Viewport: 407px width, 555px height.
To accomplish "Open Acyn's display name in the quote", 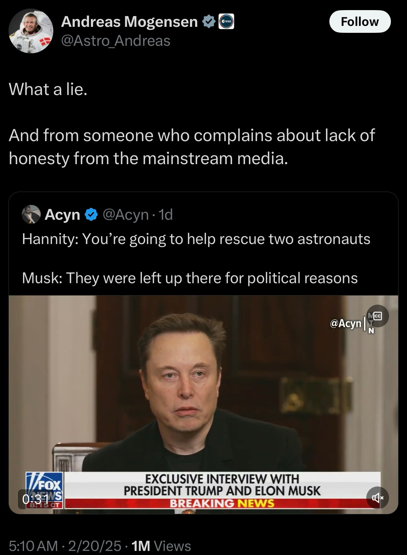I will tap(62, 215).
